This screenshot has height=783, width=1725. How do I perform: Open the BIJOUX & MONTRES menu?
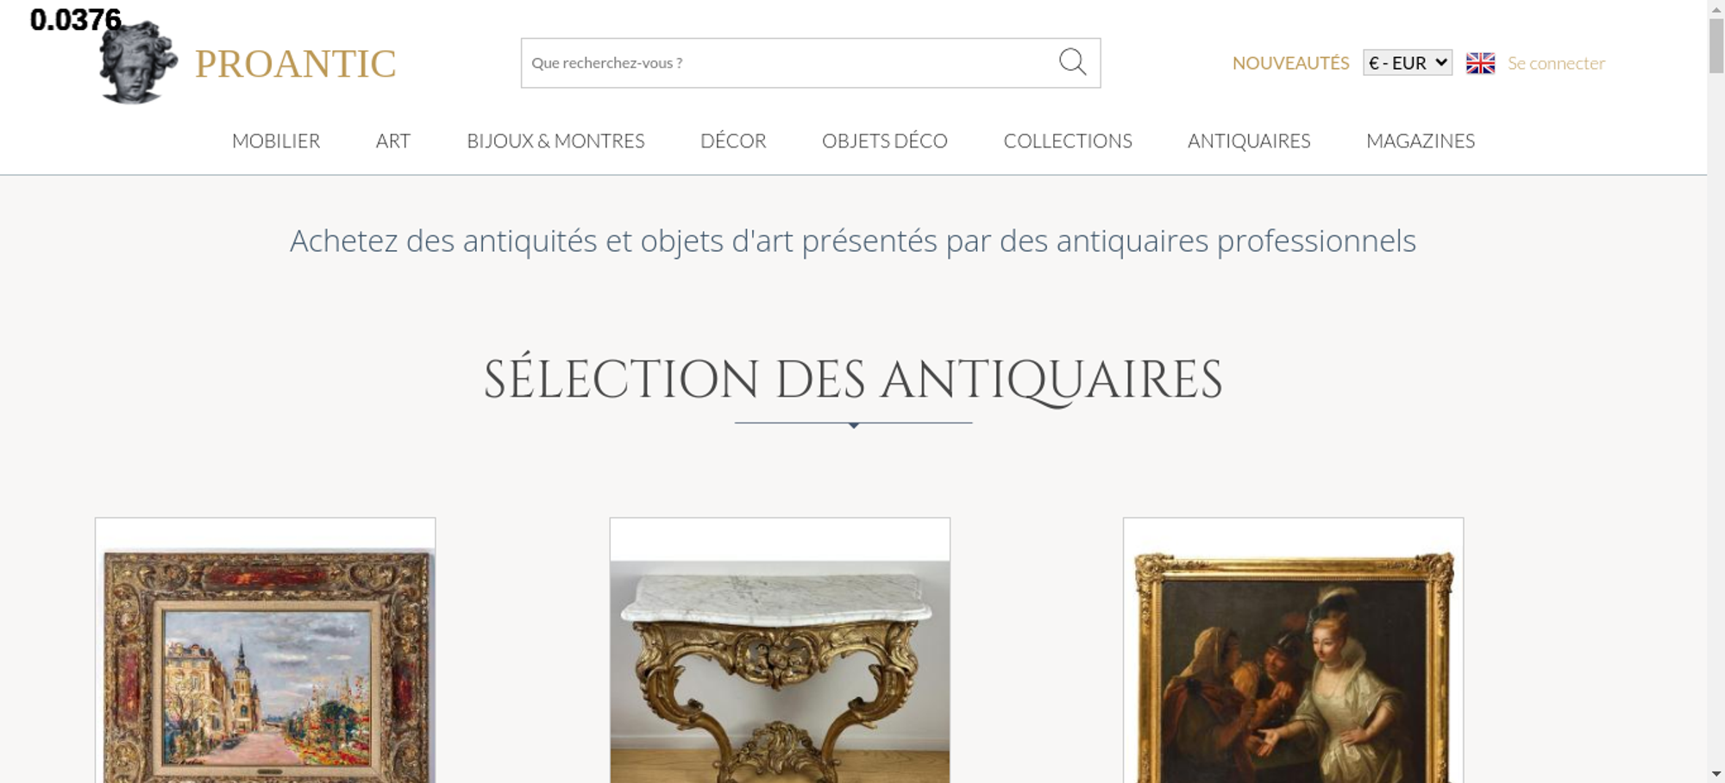tap(555, 141)
